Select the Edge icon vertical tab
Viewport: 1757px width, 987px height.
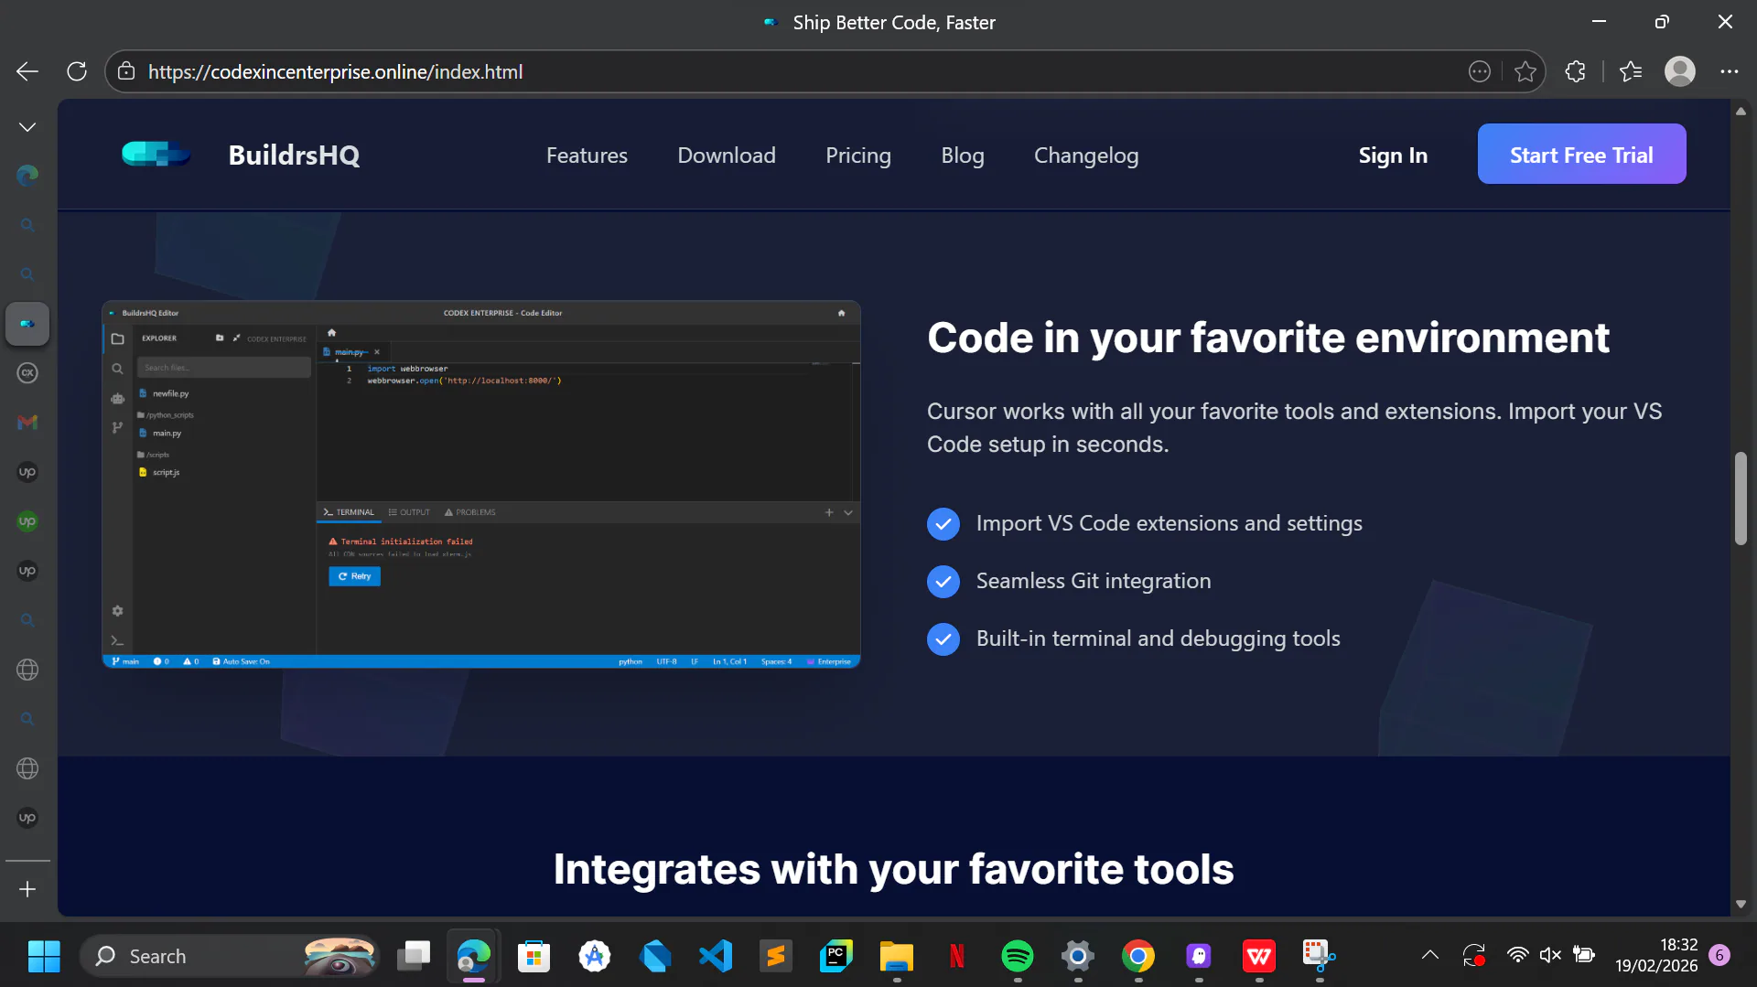click(x=27, y=176)
